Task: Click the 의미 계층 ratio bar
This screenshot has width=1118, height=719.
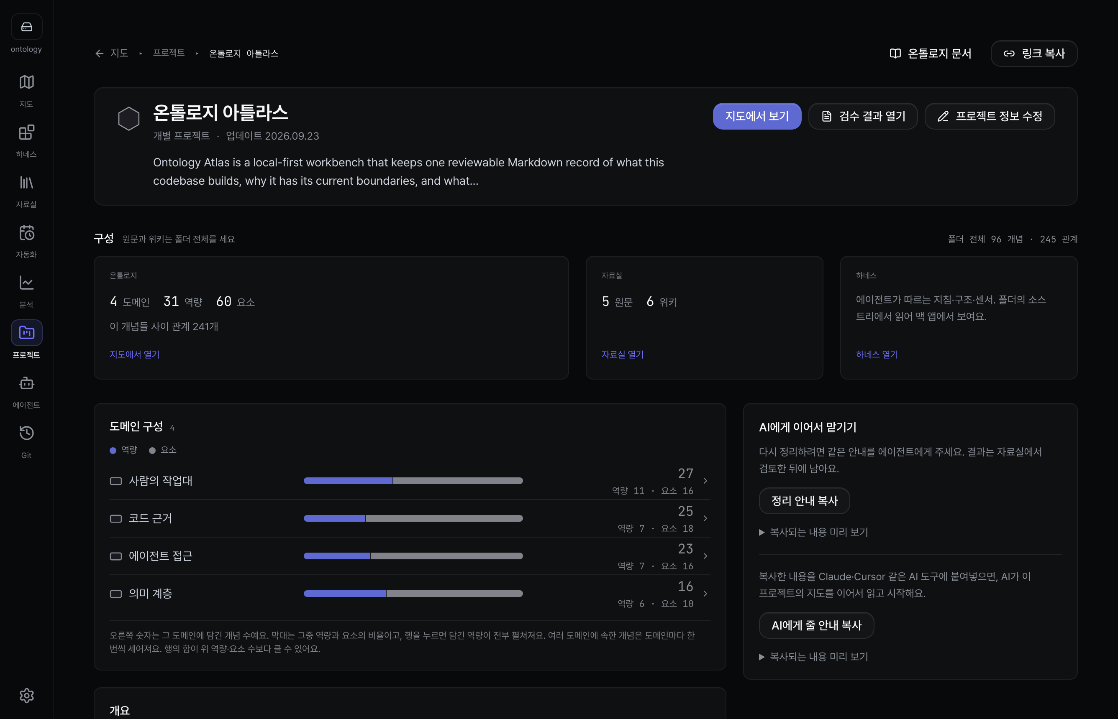Action: (413, 594)
